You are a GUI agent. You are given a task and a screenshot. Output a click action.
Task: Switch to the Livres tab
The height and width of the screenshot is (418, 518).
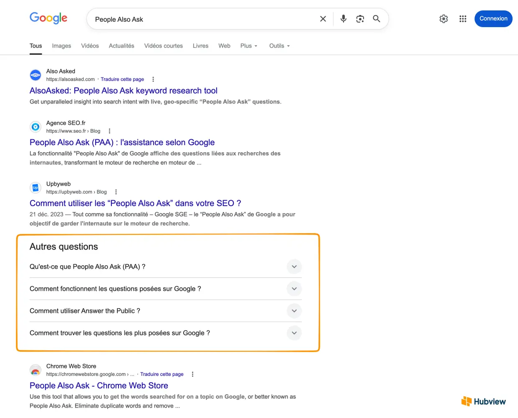201,46
